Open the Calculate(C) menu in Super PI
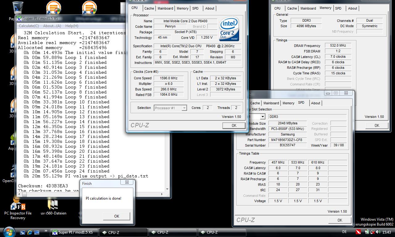The width and height of the screenshot is (395, 237). pyautogui.click(x=29, y=26)
